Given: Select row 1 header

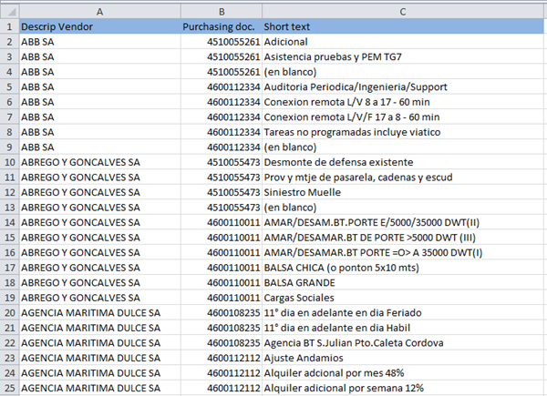Looking at the screenshot, I should tap(9, 26).
